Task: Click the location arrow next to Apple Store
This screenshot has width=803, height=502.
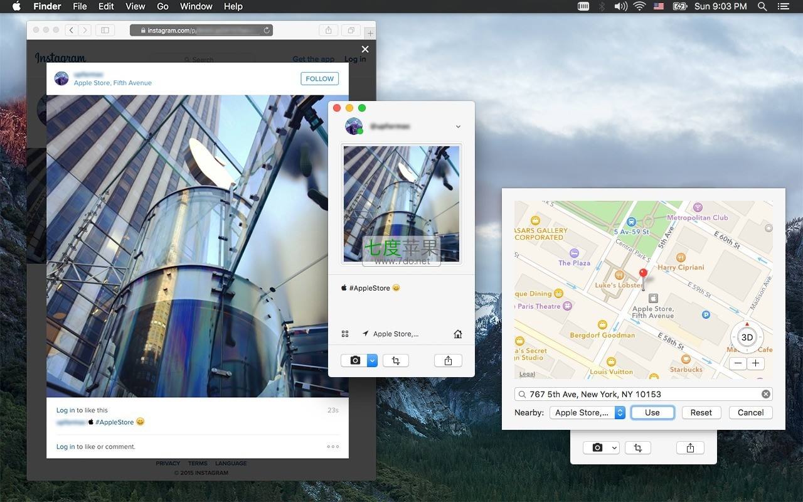Action: point(366,334)
